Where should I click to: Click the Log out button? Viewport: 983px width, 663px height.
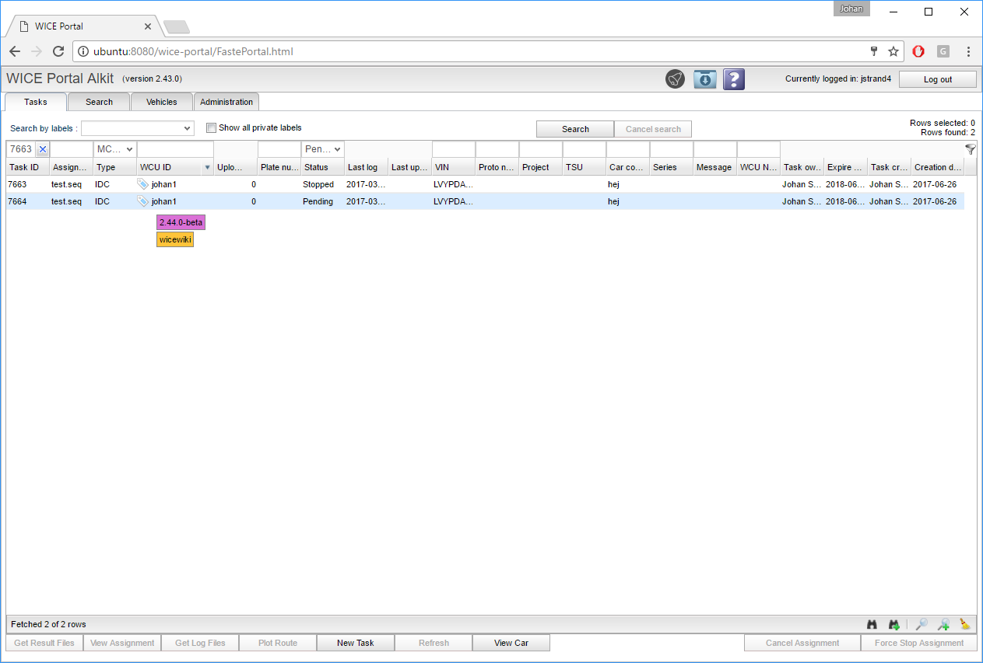937,79
